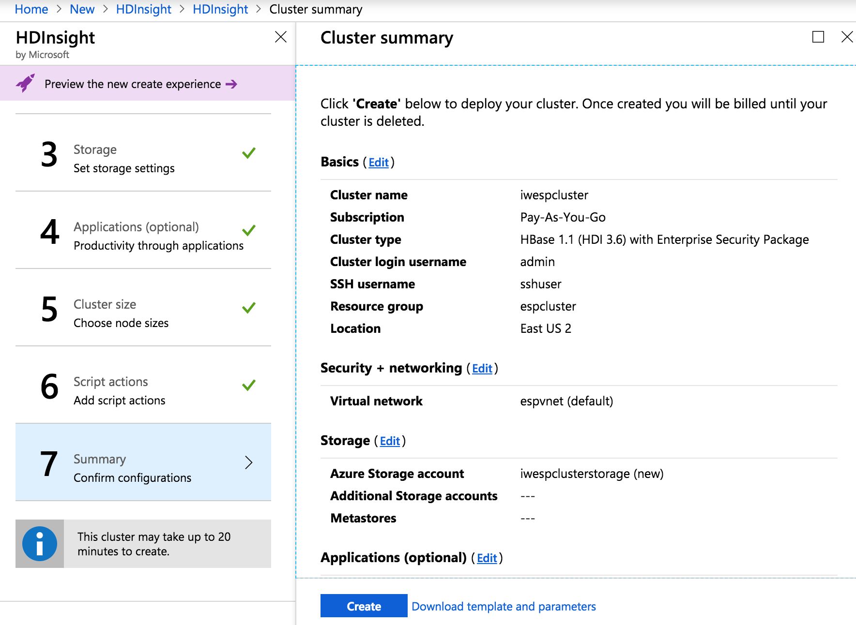The image size is (856, 625).
Task: Click the purple arrow next to Preview text
Action: (231, 84)
